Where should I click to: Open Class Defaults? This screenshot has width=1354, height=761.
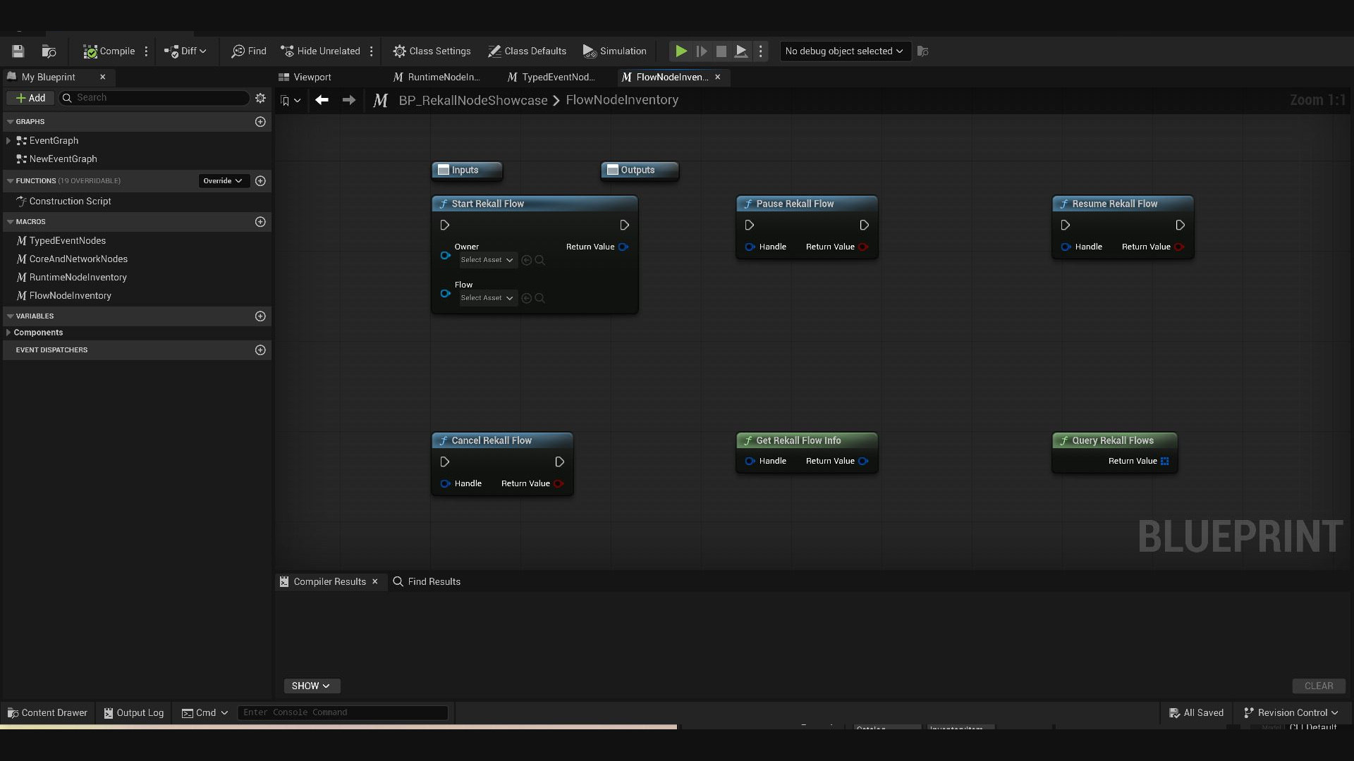pyautogui.click(x=527, y=51)
